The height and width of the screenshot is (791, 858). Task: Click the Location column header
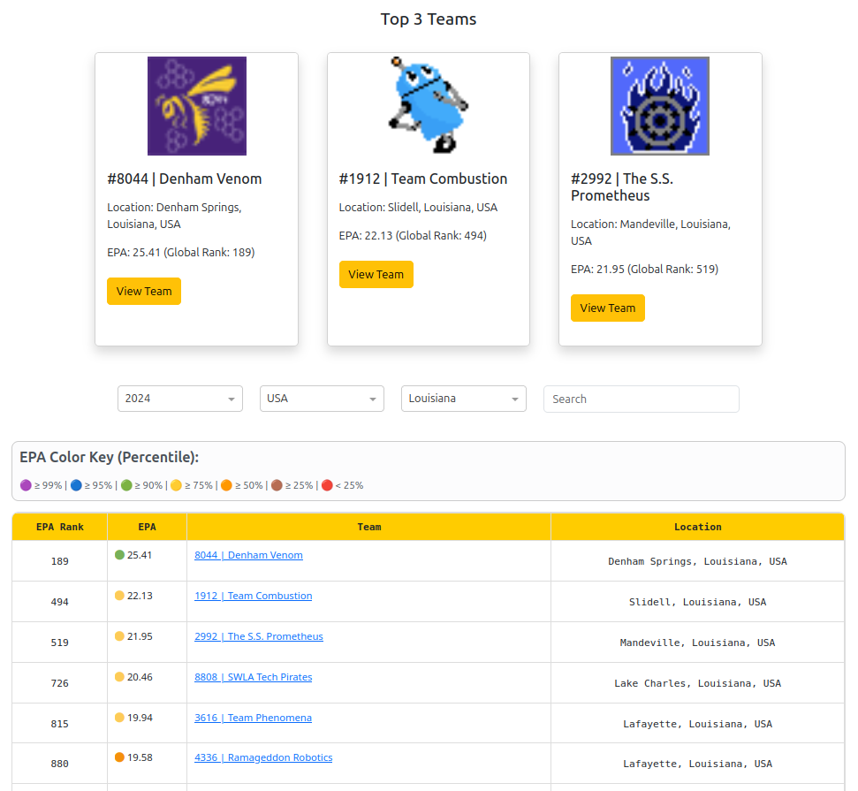tap(697, 527)
